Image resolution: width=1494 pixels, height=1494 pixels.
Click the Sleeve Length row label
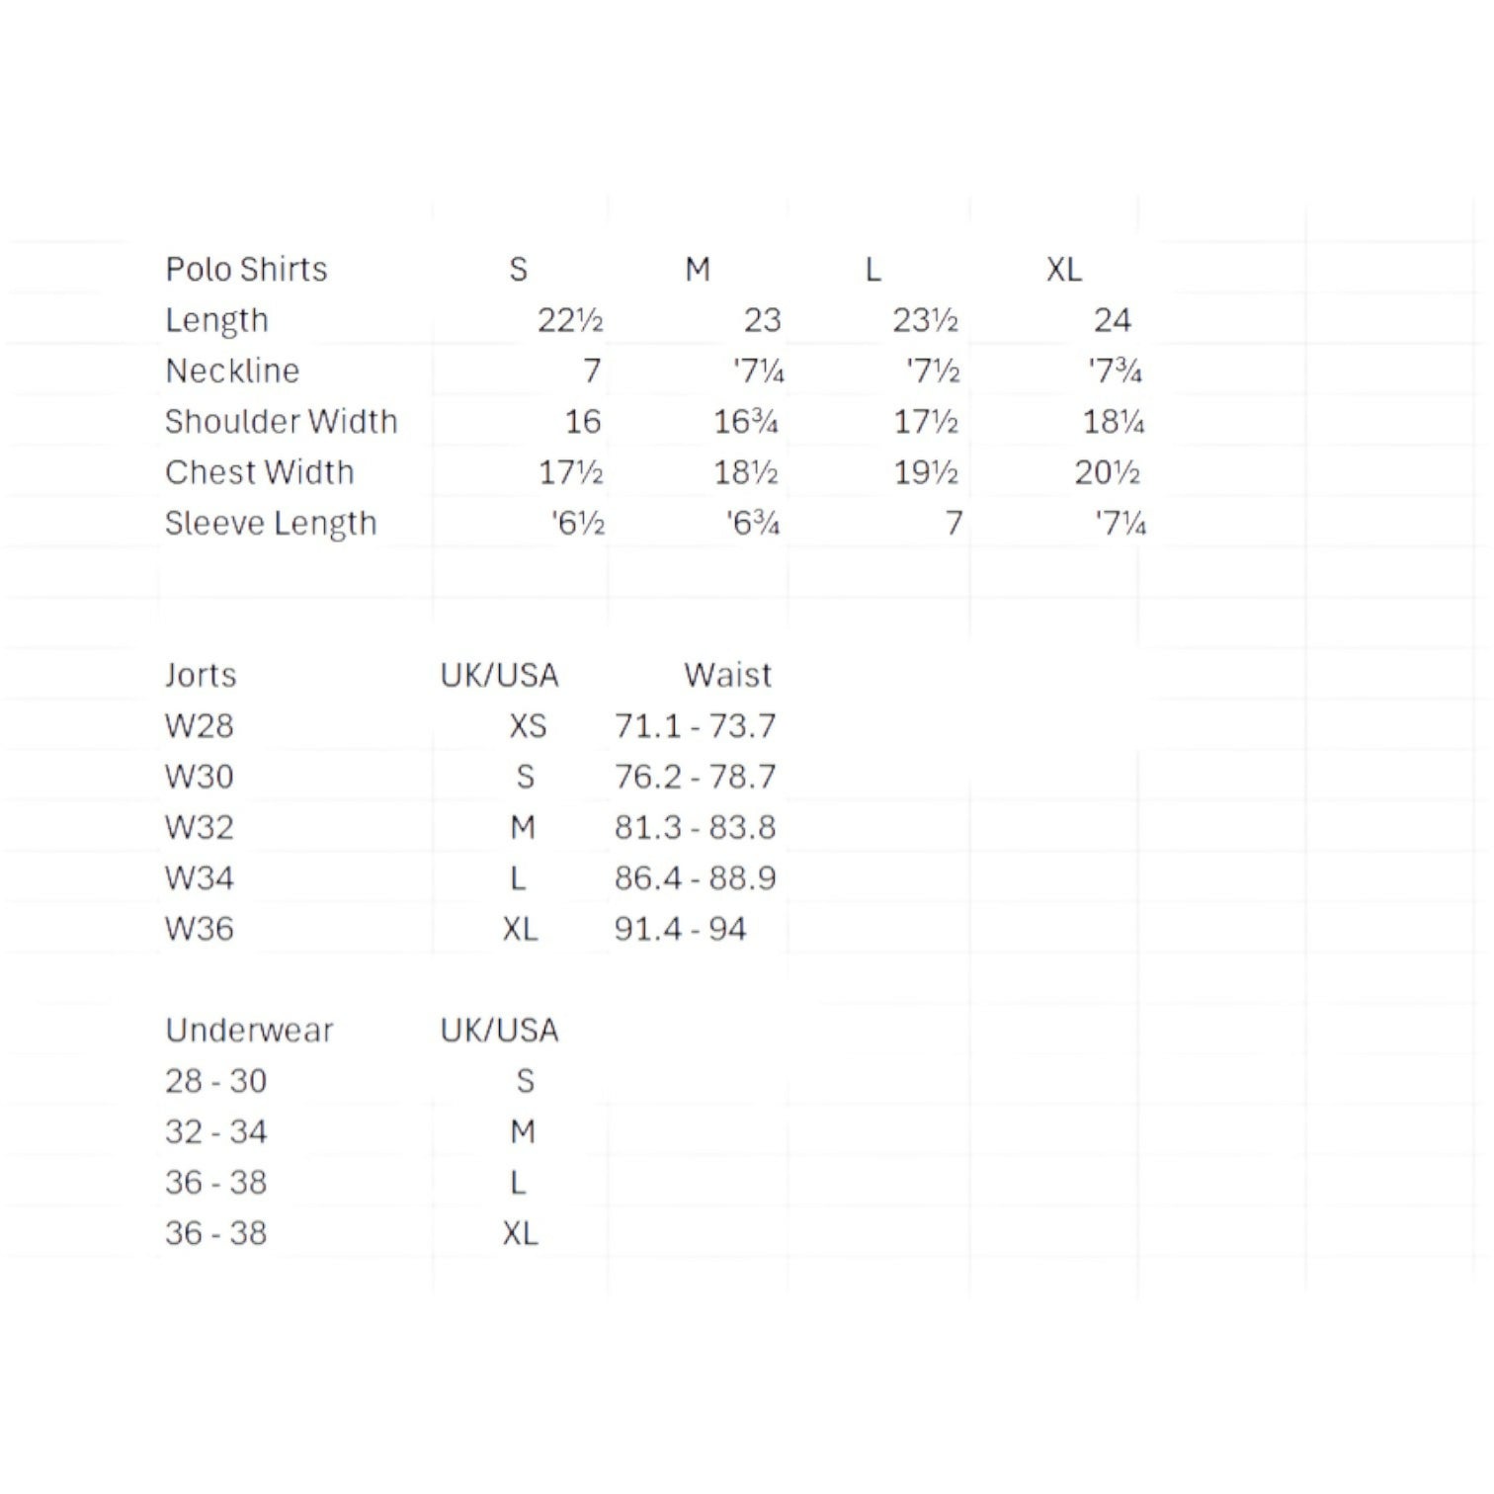(x=271, y=524)
